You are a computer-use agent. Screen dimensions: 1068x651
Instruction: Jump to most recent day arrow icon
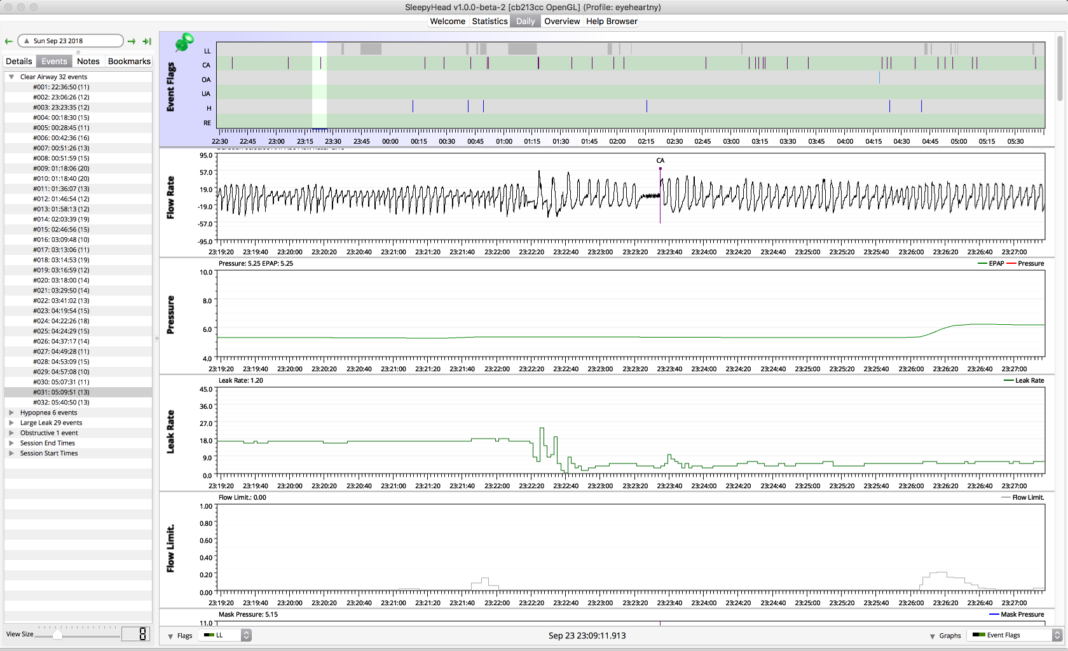(x=147, y=41)
